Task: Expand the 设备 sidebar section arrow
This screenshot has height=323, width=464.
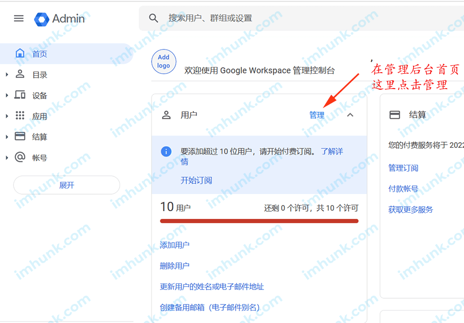Action: coord(7,95)
